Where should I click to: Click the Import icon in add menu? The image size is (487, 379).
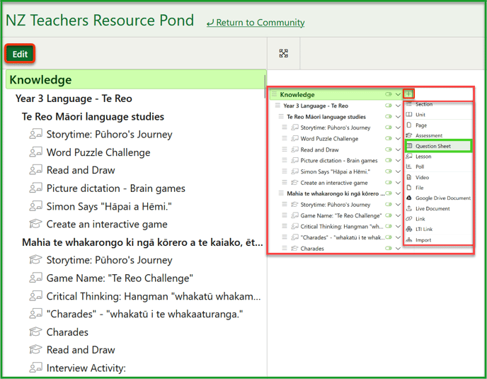click(409, 240)
